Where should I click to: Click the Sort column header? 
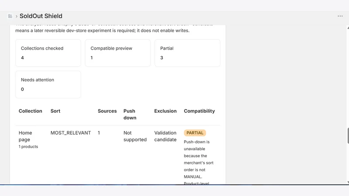pyautogui.click(x=55, y=111)
